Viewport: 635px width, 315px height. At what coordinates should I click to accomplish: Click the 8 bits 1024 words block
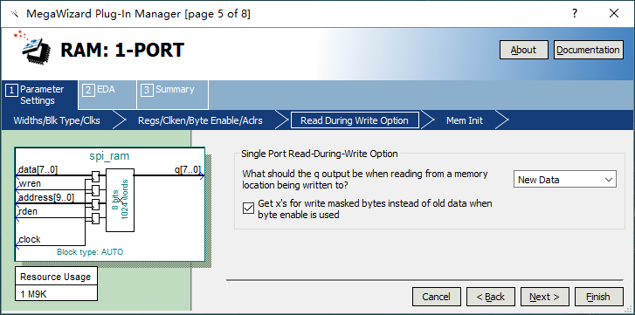click(x=120, y=200)
